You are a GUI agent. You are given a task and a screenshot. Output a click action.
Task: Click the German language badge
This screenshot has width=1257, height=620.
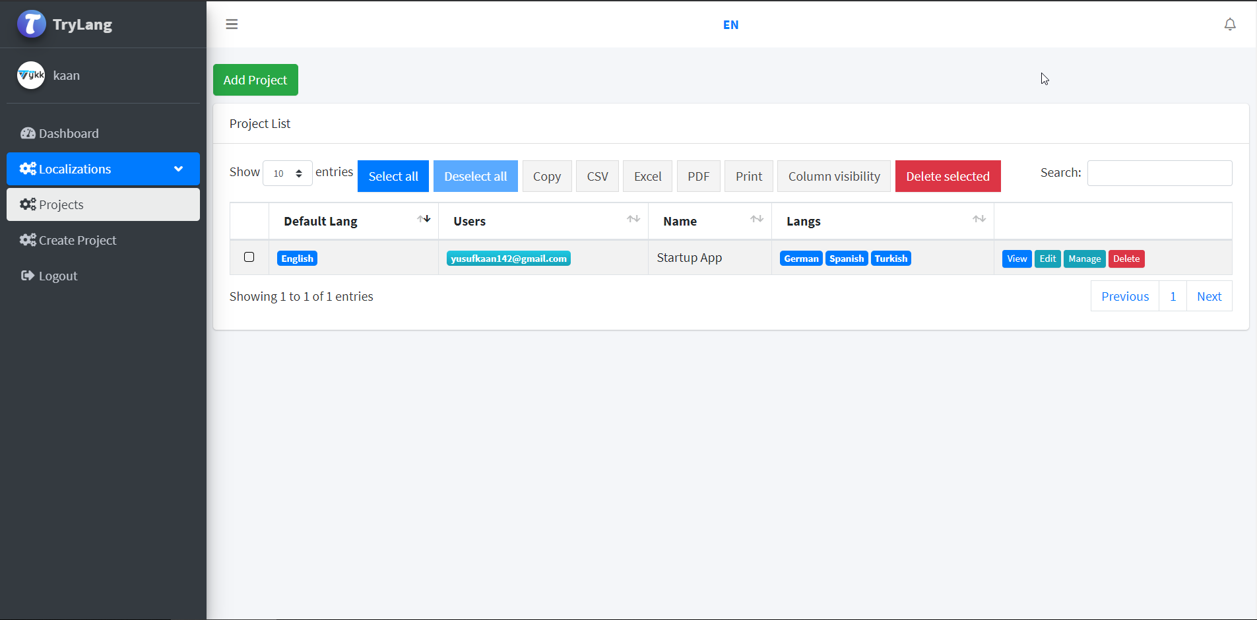coord(801,259)
